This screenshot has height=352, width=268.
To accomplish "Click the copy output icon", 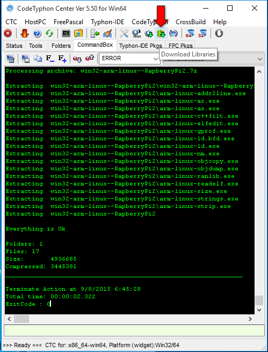I will tap(38, 59).
